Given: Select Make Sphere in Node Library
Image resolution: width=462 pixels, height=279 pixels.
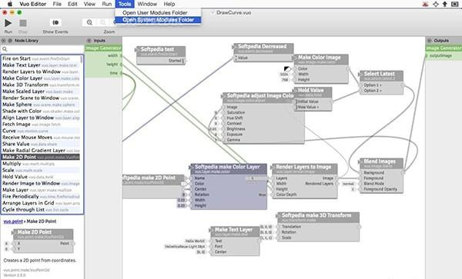Looking at the screenshot, I should tap(41, 105).
